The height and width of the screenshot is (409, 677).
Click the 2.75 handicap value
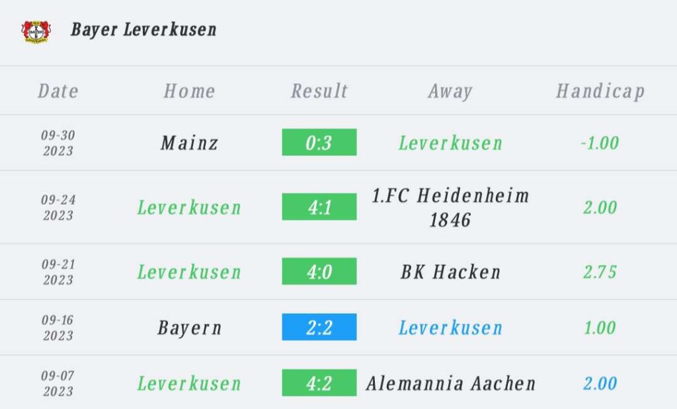click(600, 272)
